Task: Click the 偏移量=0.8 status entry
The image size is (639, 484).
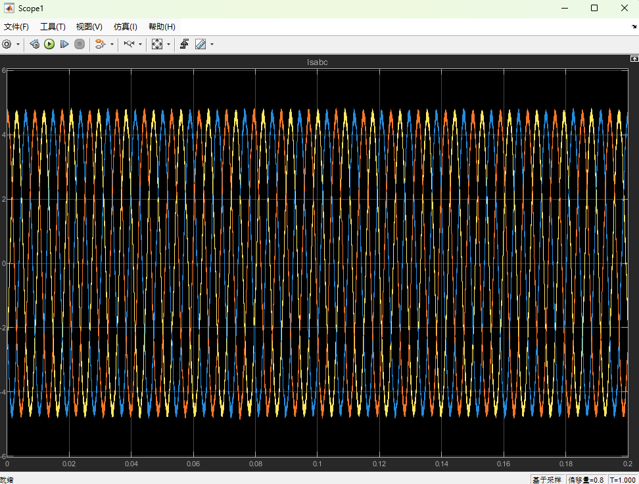Action: tap(586, 480)
